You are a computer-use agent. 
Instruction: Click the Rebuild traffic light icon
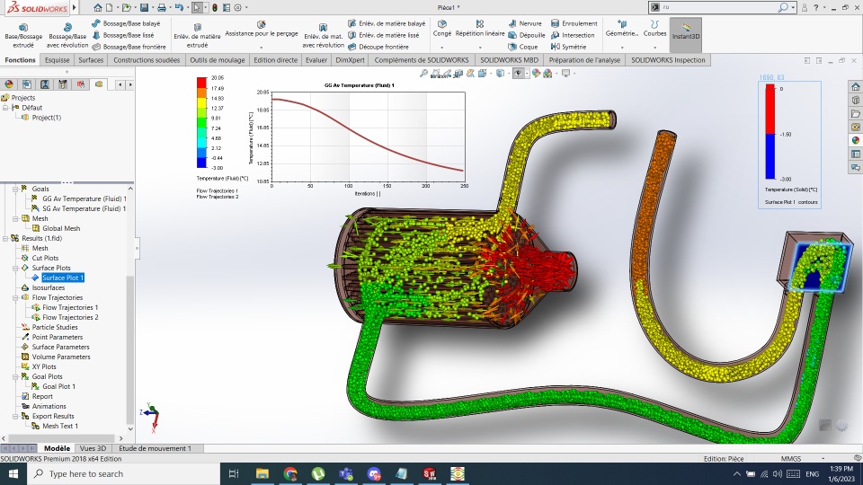(x=215, y=8)
